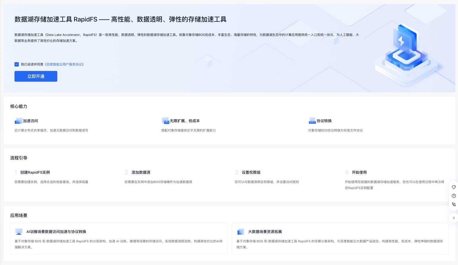
Task: Expand the floating sidebar chevron arrow
Action: click(x=454, y=218)
